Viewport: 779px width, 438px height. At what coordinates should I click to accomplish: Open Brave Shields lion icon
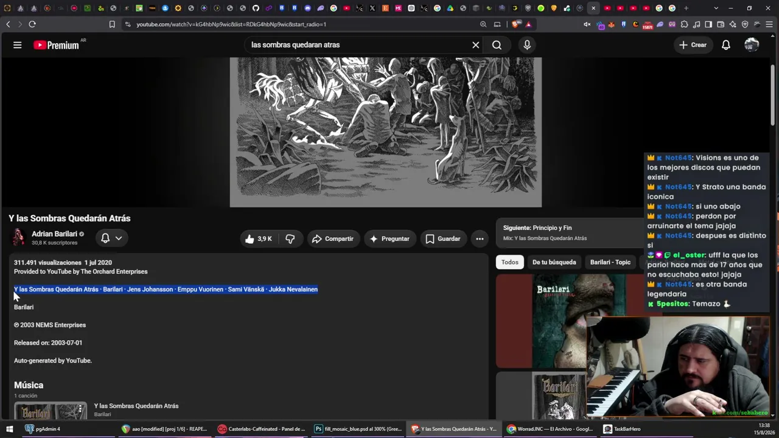[x=516, y=24]
